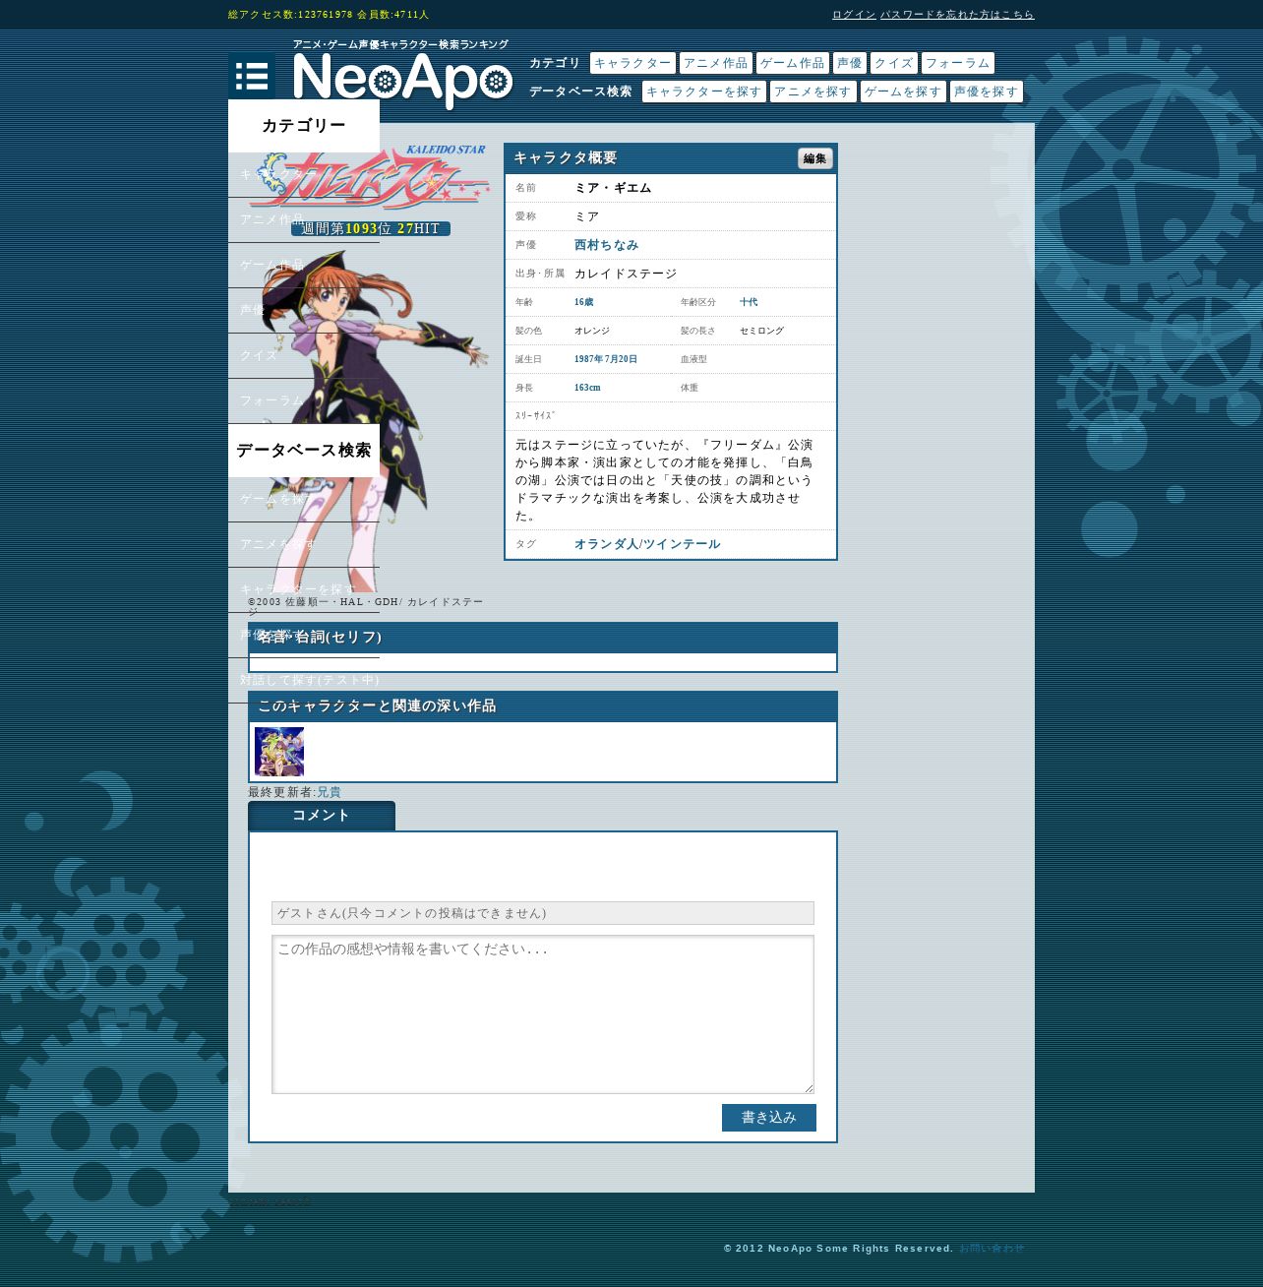
Task: Click ゲームを探す in the top search bar
Action: coord(903,92)
